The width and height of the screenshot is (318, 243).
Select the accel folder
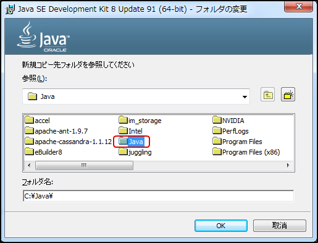coord(38,121)
